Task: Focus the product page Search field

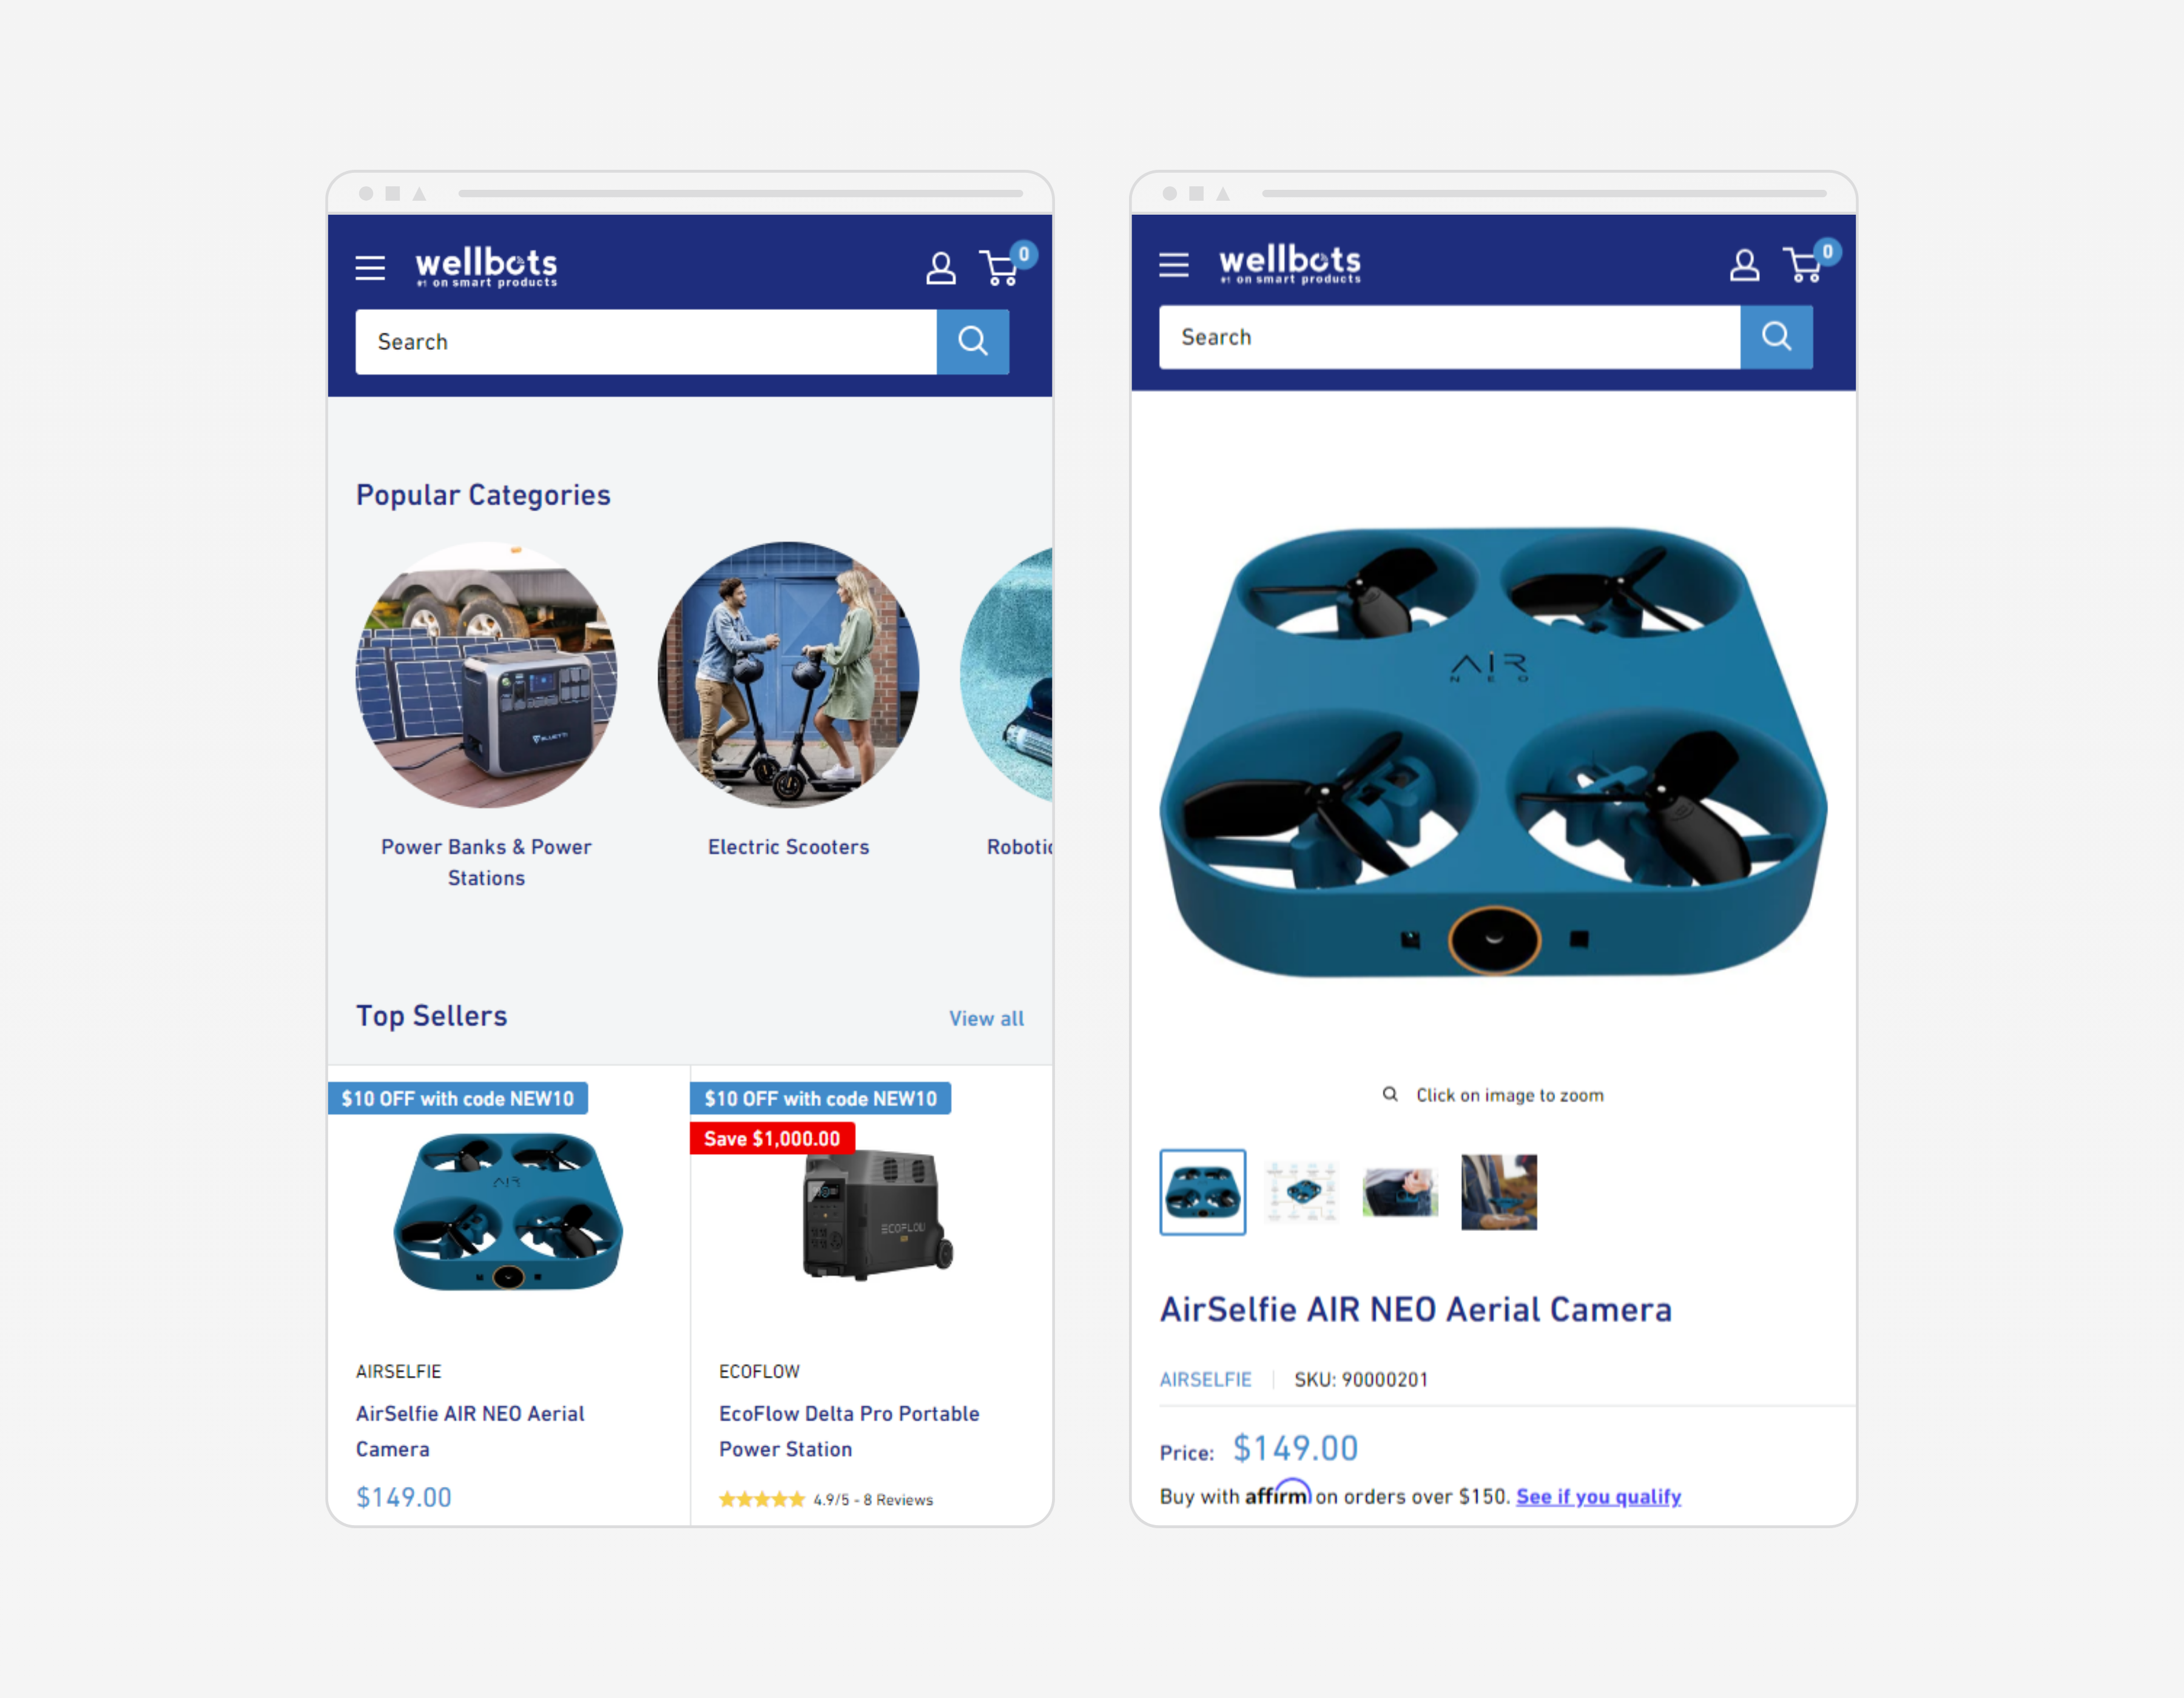Action: tap(1449, 337)
